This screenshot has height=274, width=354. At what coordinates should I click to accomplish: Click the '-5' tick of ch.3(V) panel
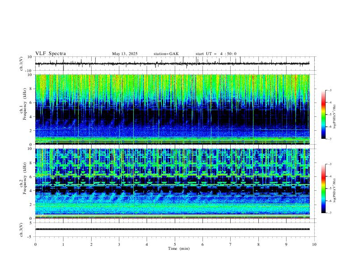click(x=30, y=237)
